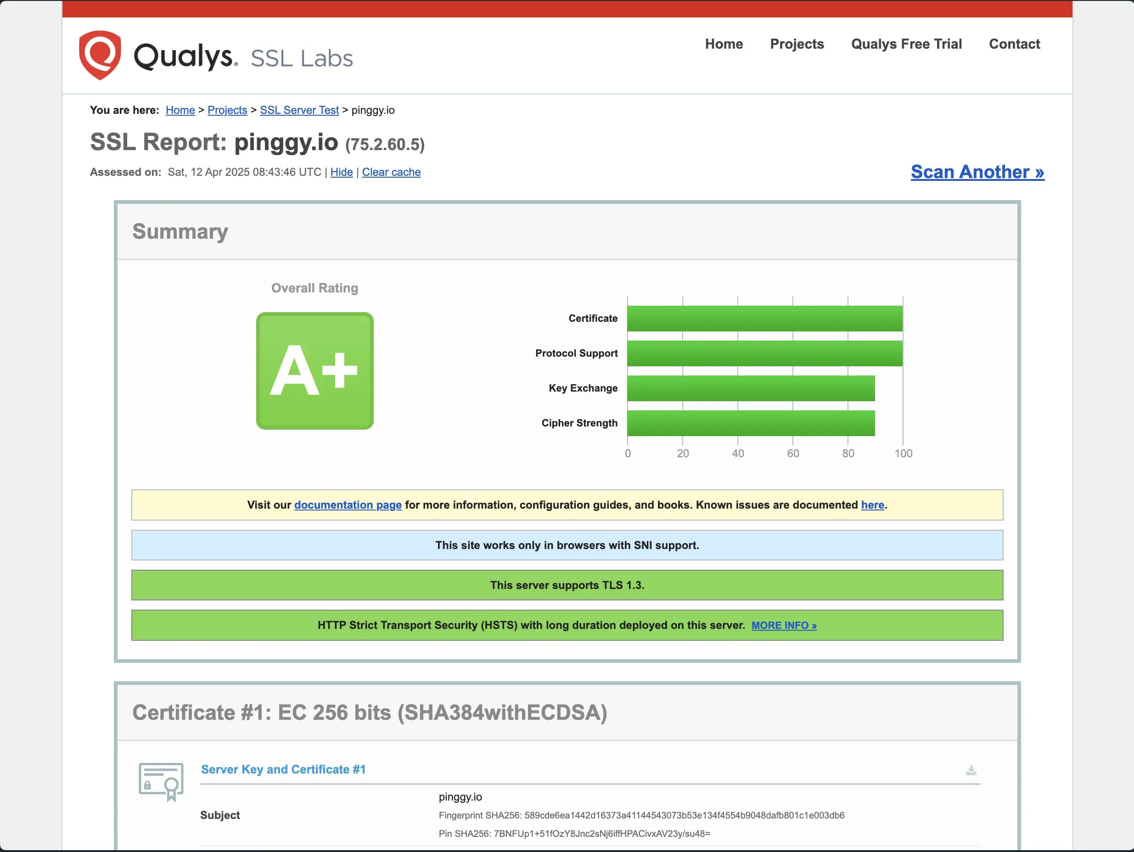Open the Home navigation menu item
The height and width of the screenshot is (852, 1134).
724,44
